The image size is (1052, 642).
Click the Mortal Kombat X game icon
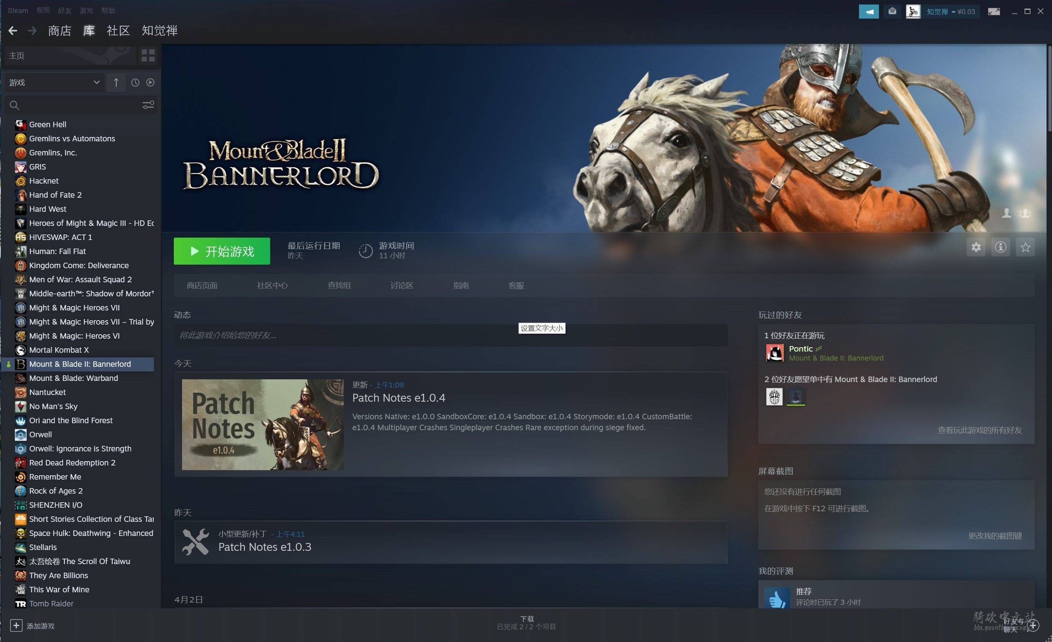20,350
